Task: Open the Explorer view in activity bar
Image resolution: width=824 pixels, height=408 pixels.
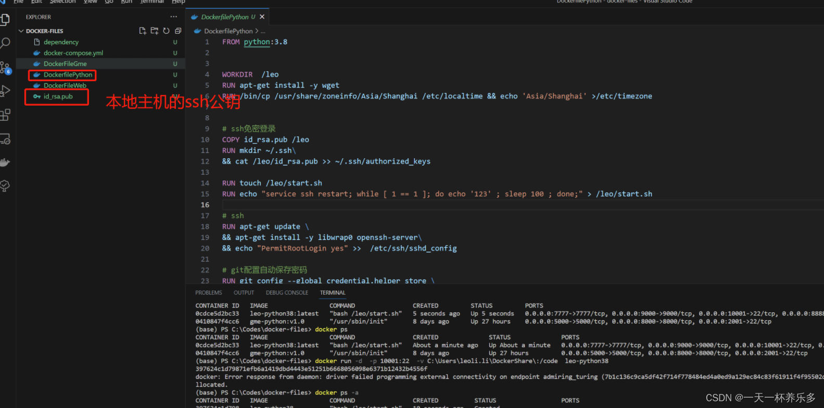Action: coord(5,20)
